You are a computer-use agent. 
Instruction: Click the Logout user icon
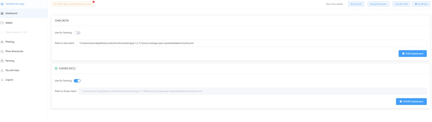(2, 80)
